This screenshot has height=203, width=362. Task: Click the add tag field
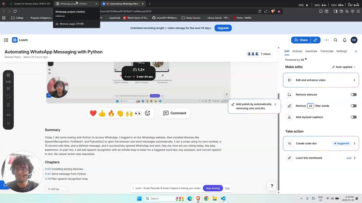(x=56, y=189)
